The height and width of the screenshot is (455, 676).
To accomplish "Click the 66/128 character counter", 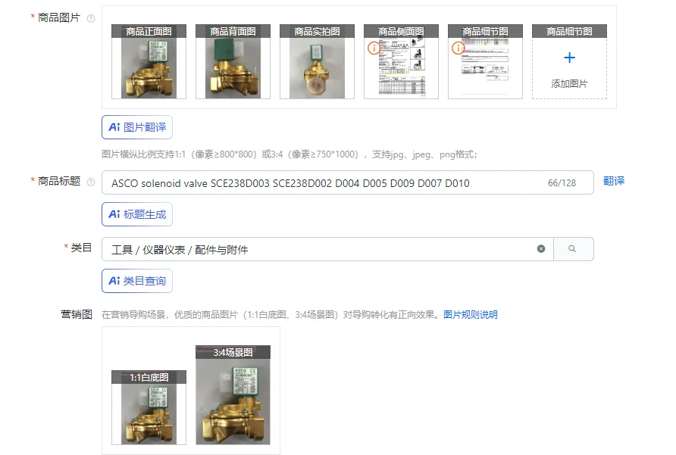I will tap(562, 183).
